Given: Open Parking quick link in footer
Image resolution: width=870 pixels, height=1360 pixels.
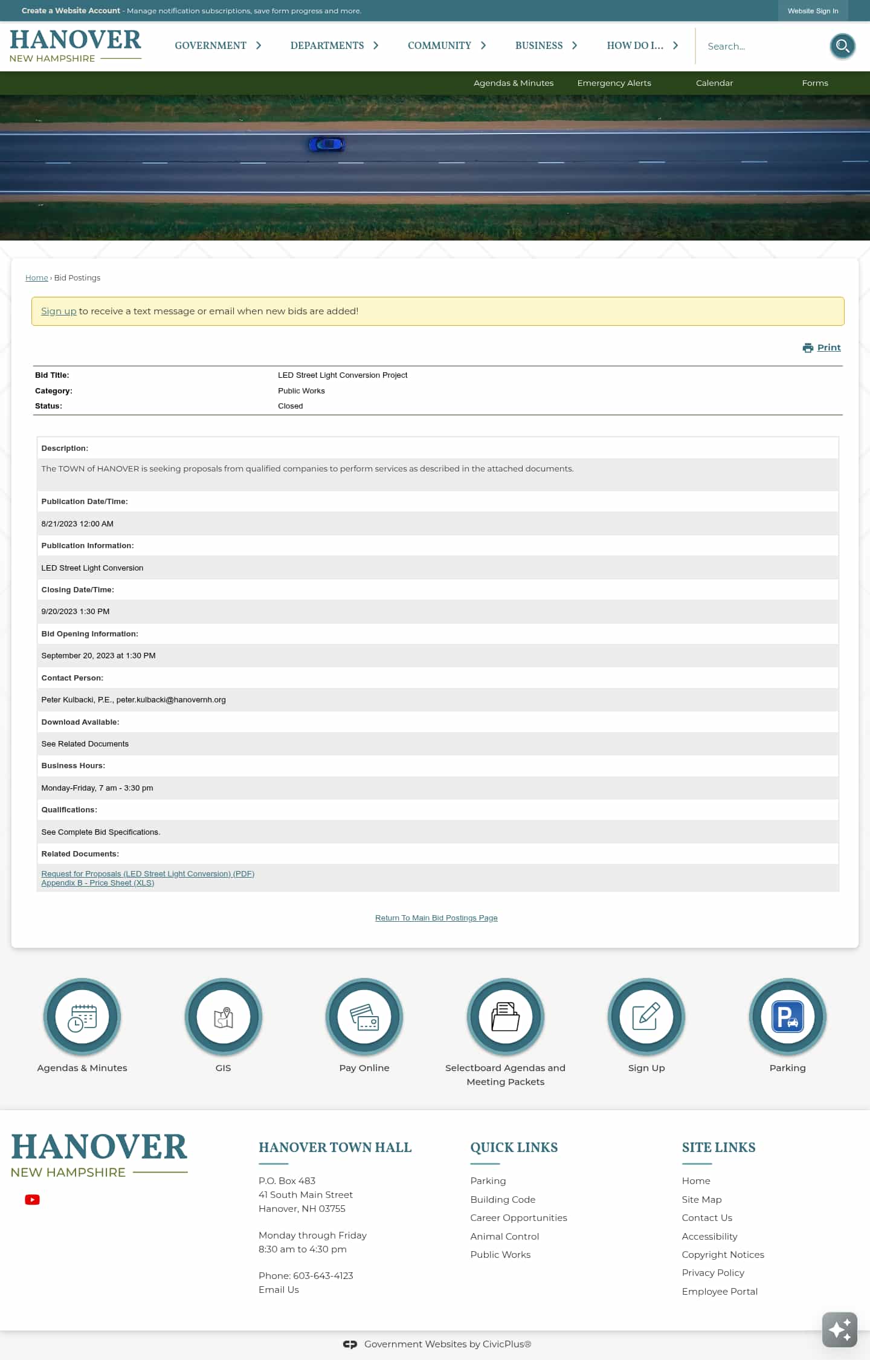Looking at the screenshot, I should (488, 1180).
